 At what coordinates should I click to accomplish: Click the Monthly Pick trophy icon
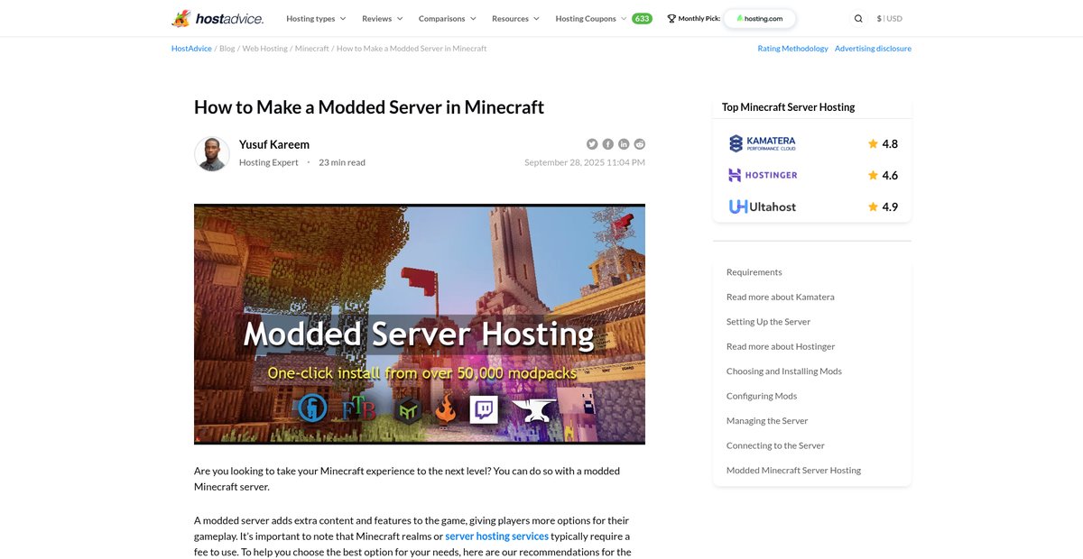pos(671,18)
